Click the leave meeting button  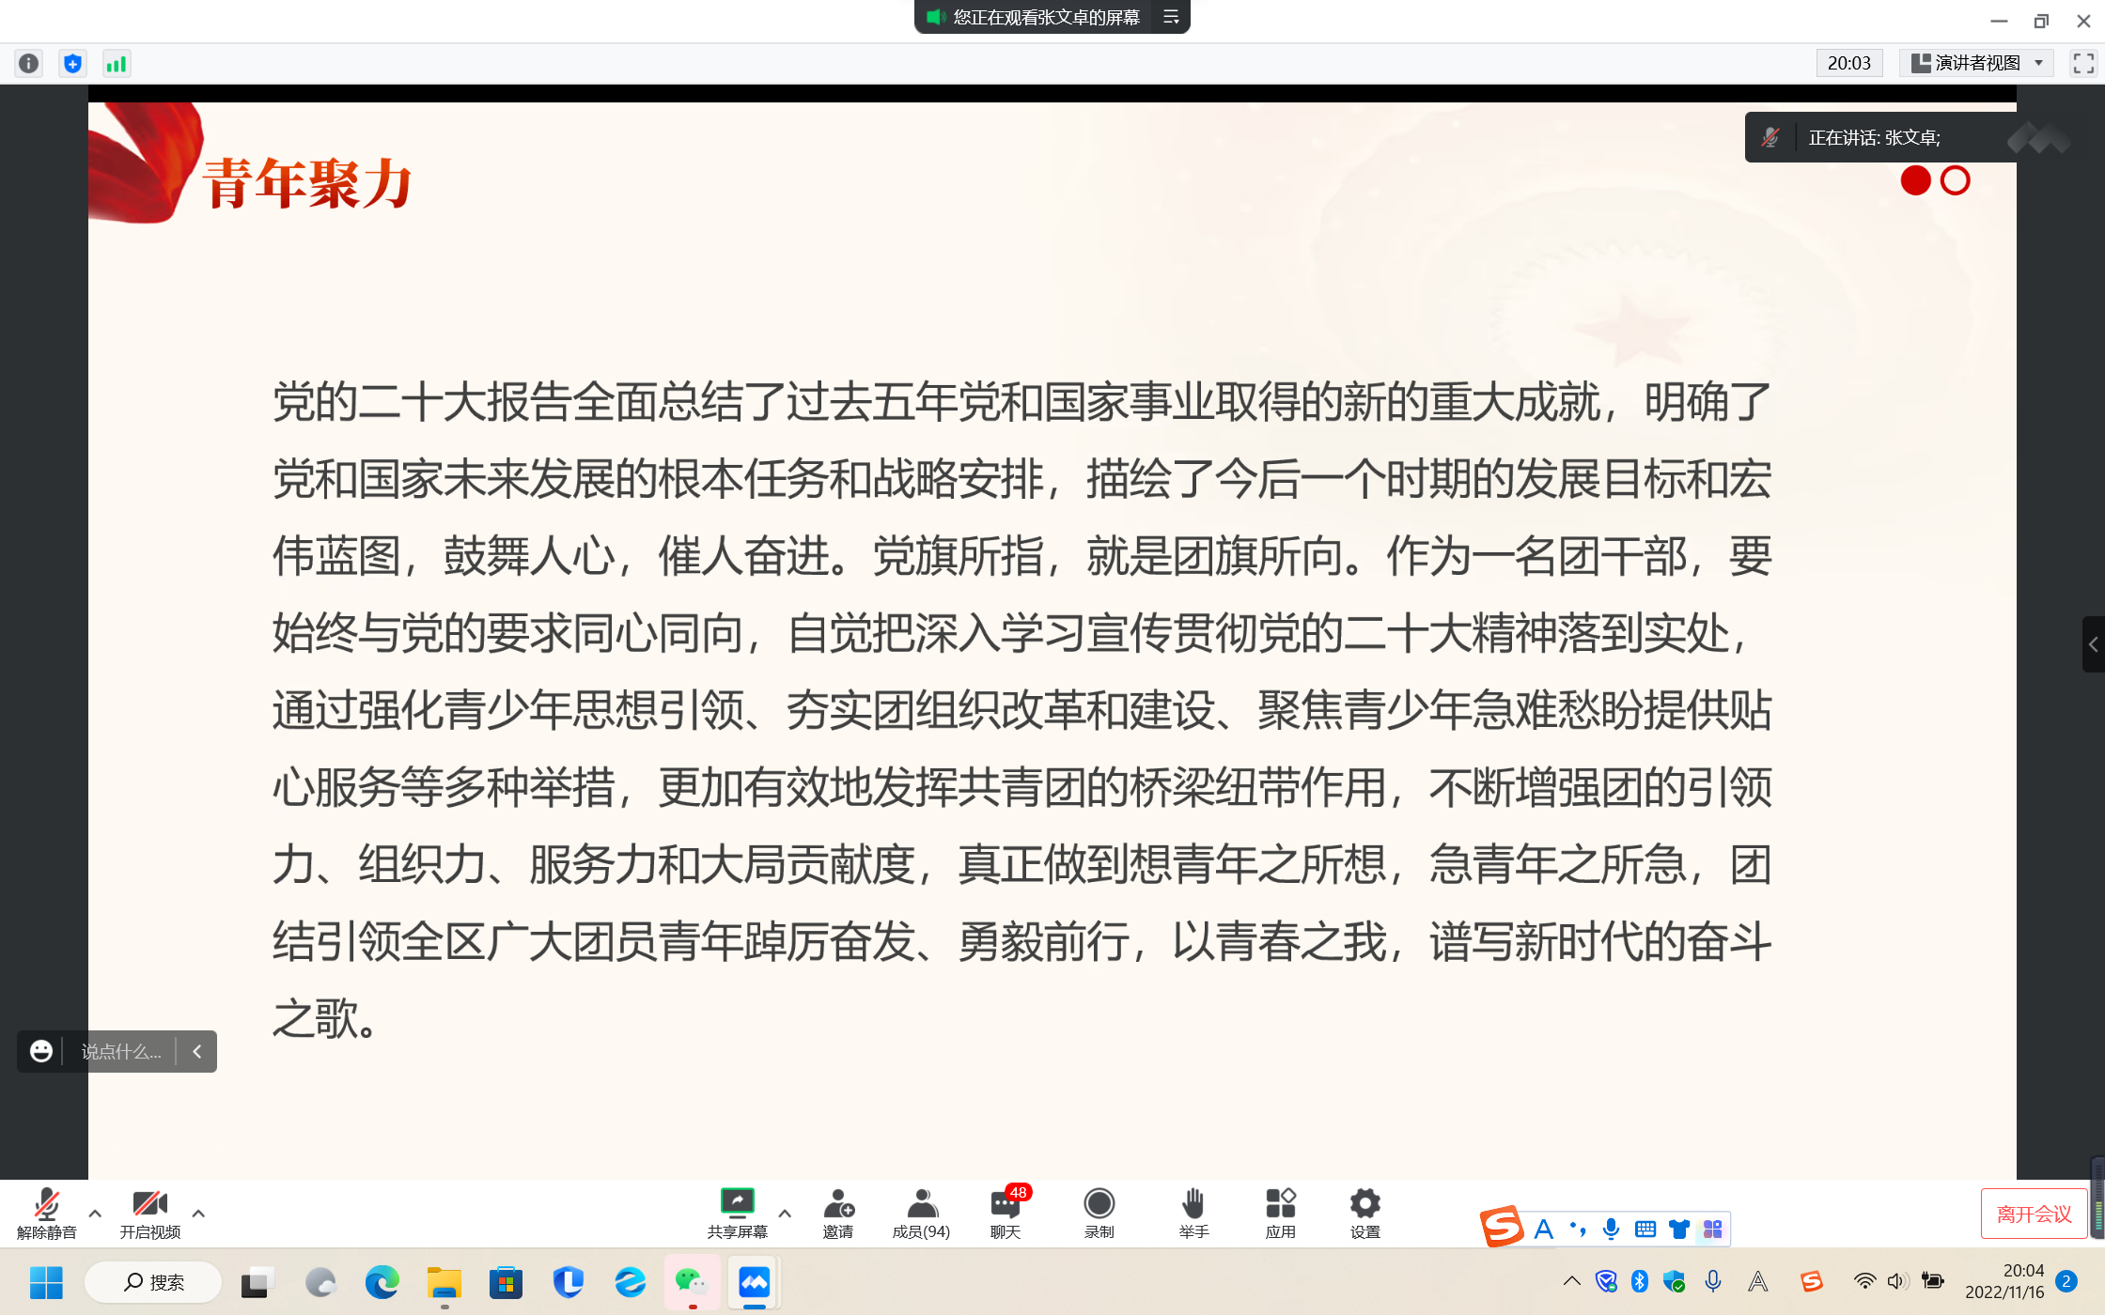coord(2034,1214)
